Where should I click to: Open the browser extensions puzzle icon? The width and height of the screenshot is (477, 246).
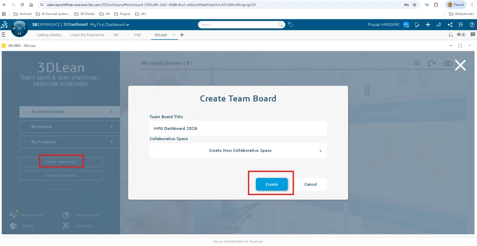pyautogui.click(x=436, y=5)
